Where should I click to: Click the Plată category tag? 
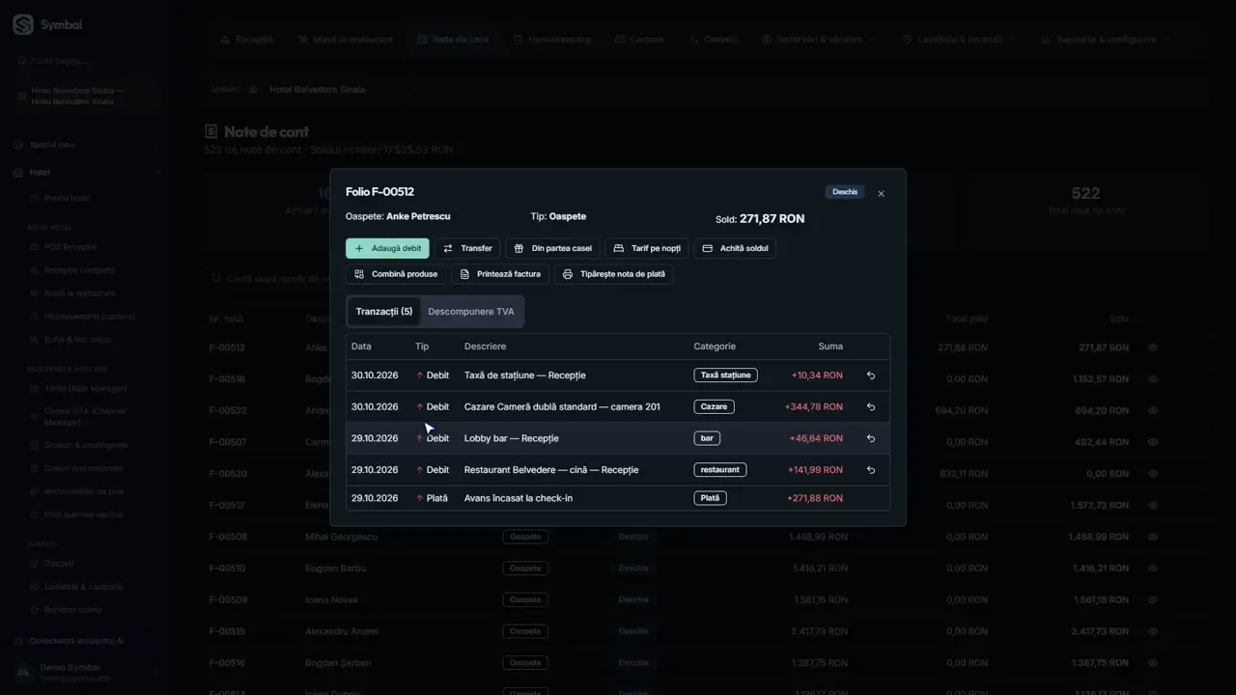(x=710, y=498)
